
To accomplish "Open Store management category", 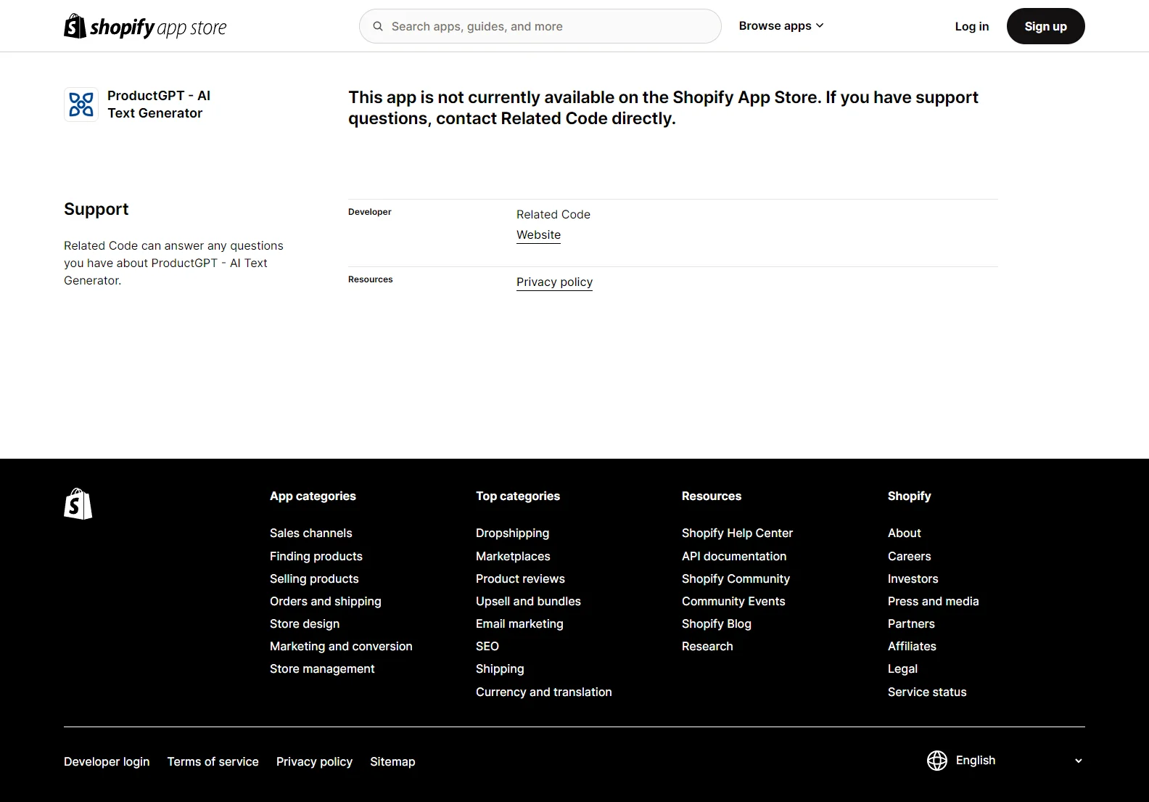I will coord(322,669).
